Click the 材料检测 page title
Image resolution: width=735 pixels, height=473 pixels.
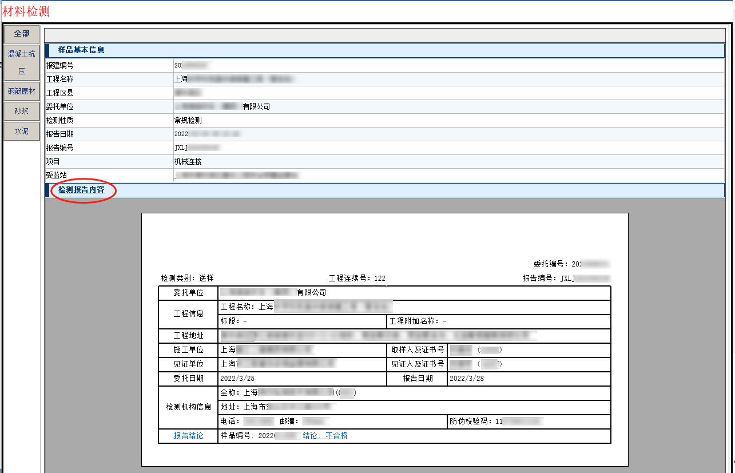[x=26, y=11]
